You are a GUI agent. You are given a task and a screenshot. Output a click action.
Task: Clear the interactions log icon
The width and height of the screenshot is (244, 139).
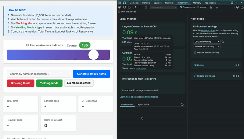click(x=182, y=104)
